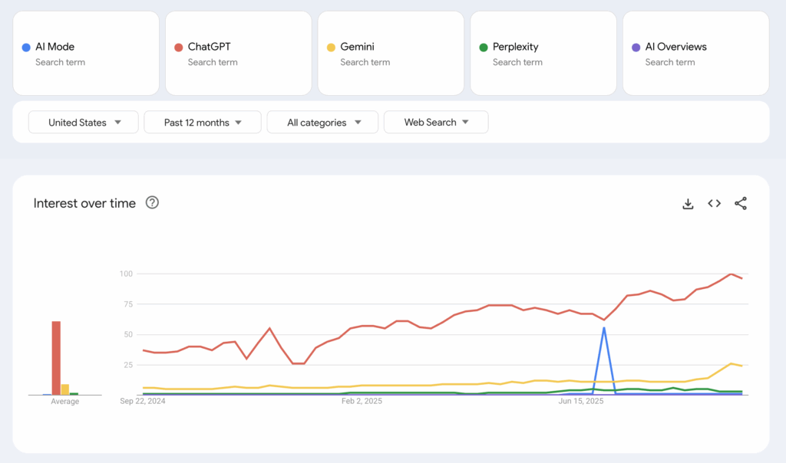Click the Interest over time heading
The image size is (786, 463).
coord(84,203)
